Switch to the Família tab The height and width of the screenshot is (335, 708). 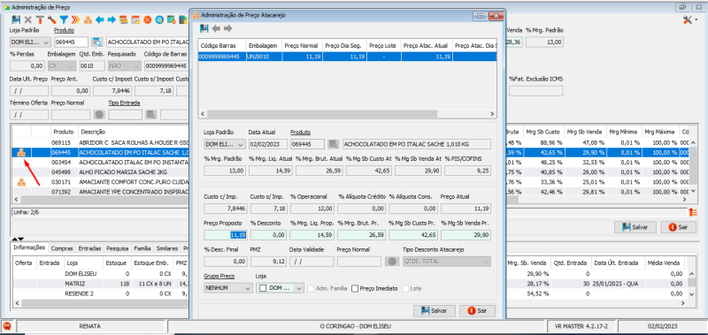[142, 248]
